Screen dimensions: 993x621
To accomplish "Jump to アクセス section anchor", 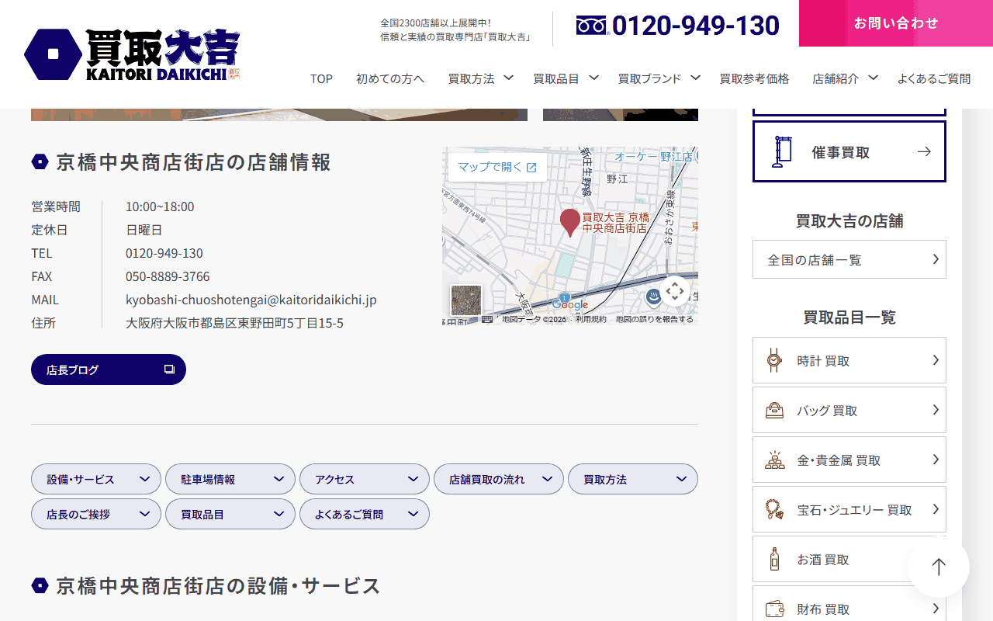I will point(365,479).
